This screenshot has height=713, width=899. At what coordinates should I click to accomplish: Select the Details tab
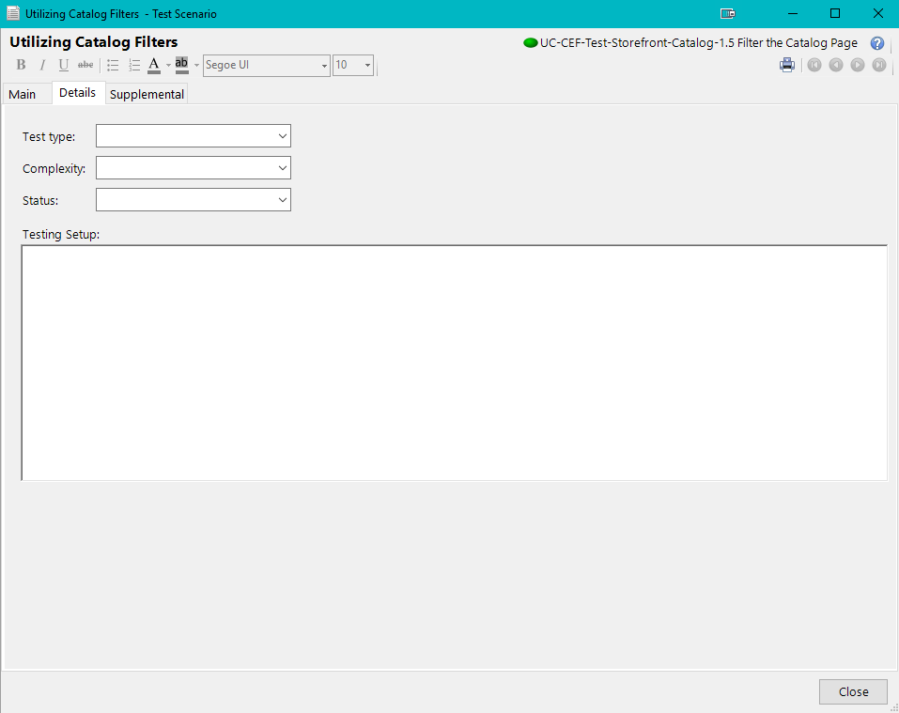[x=77, y=93]
